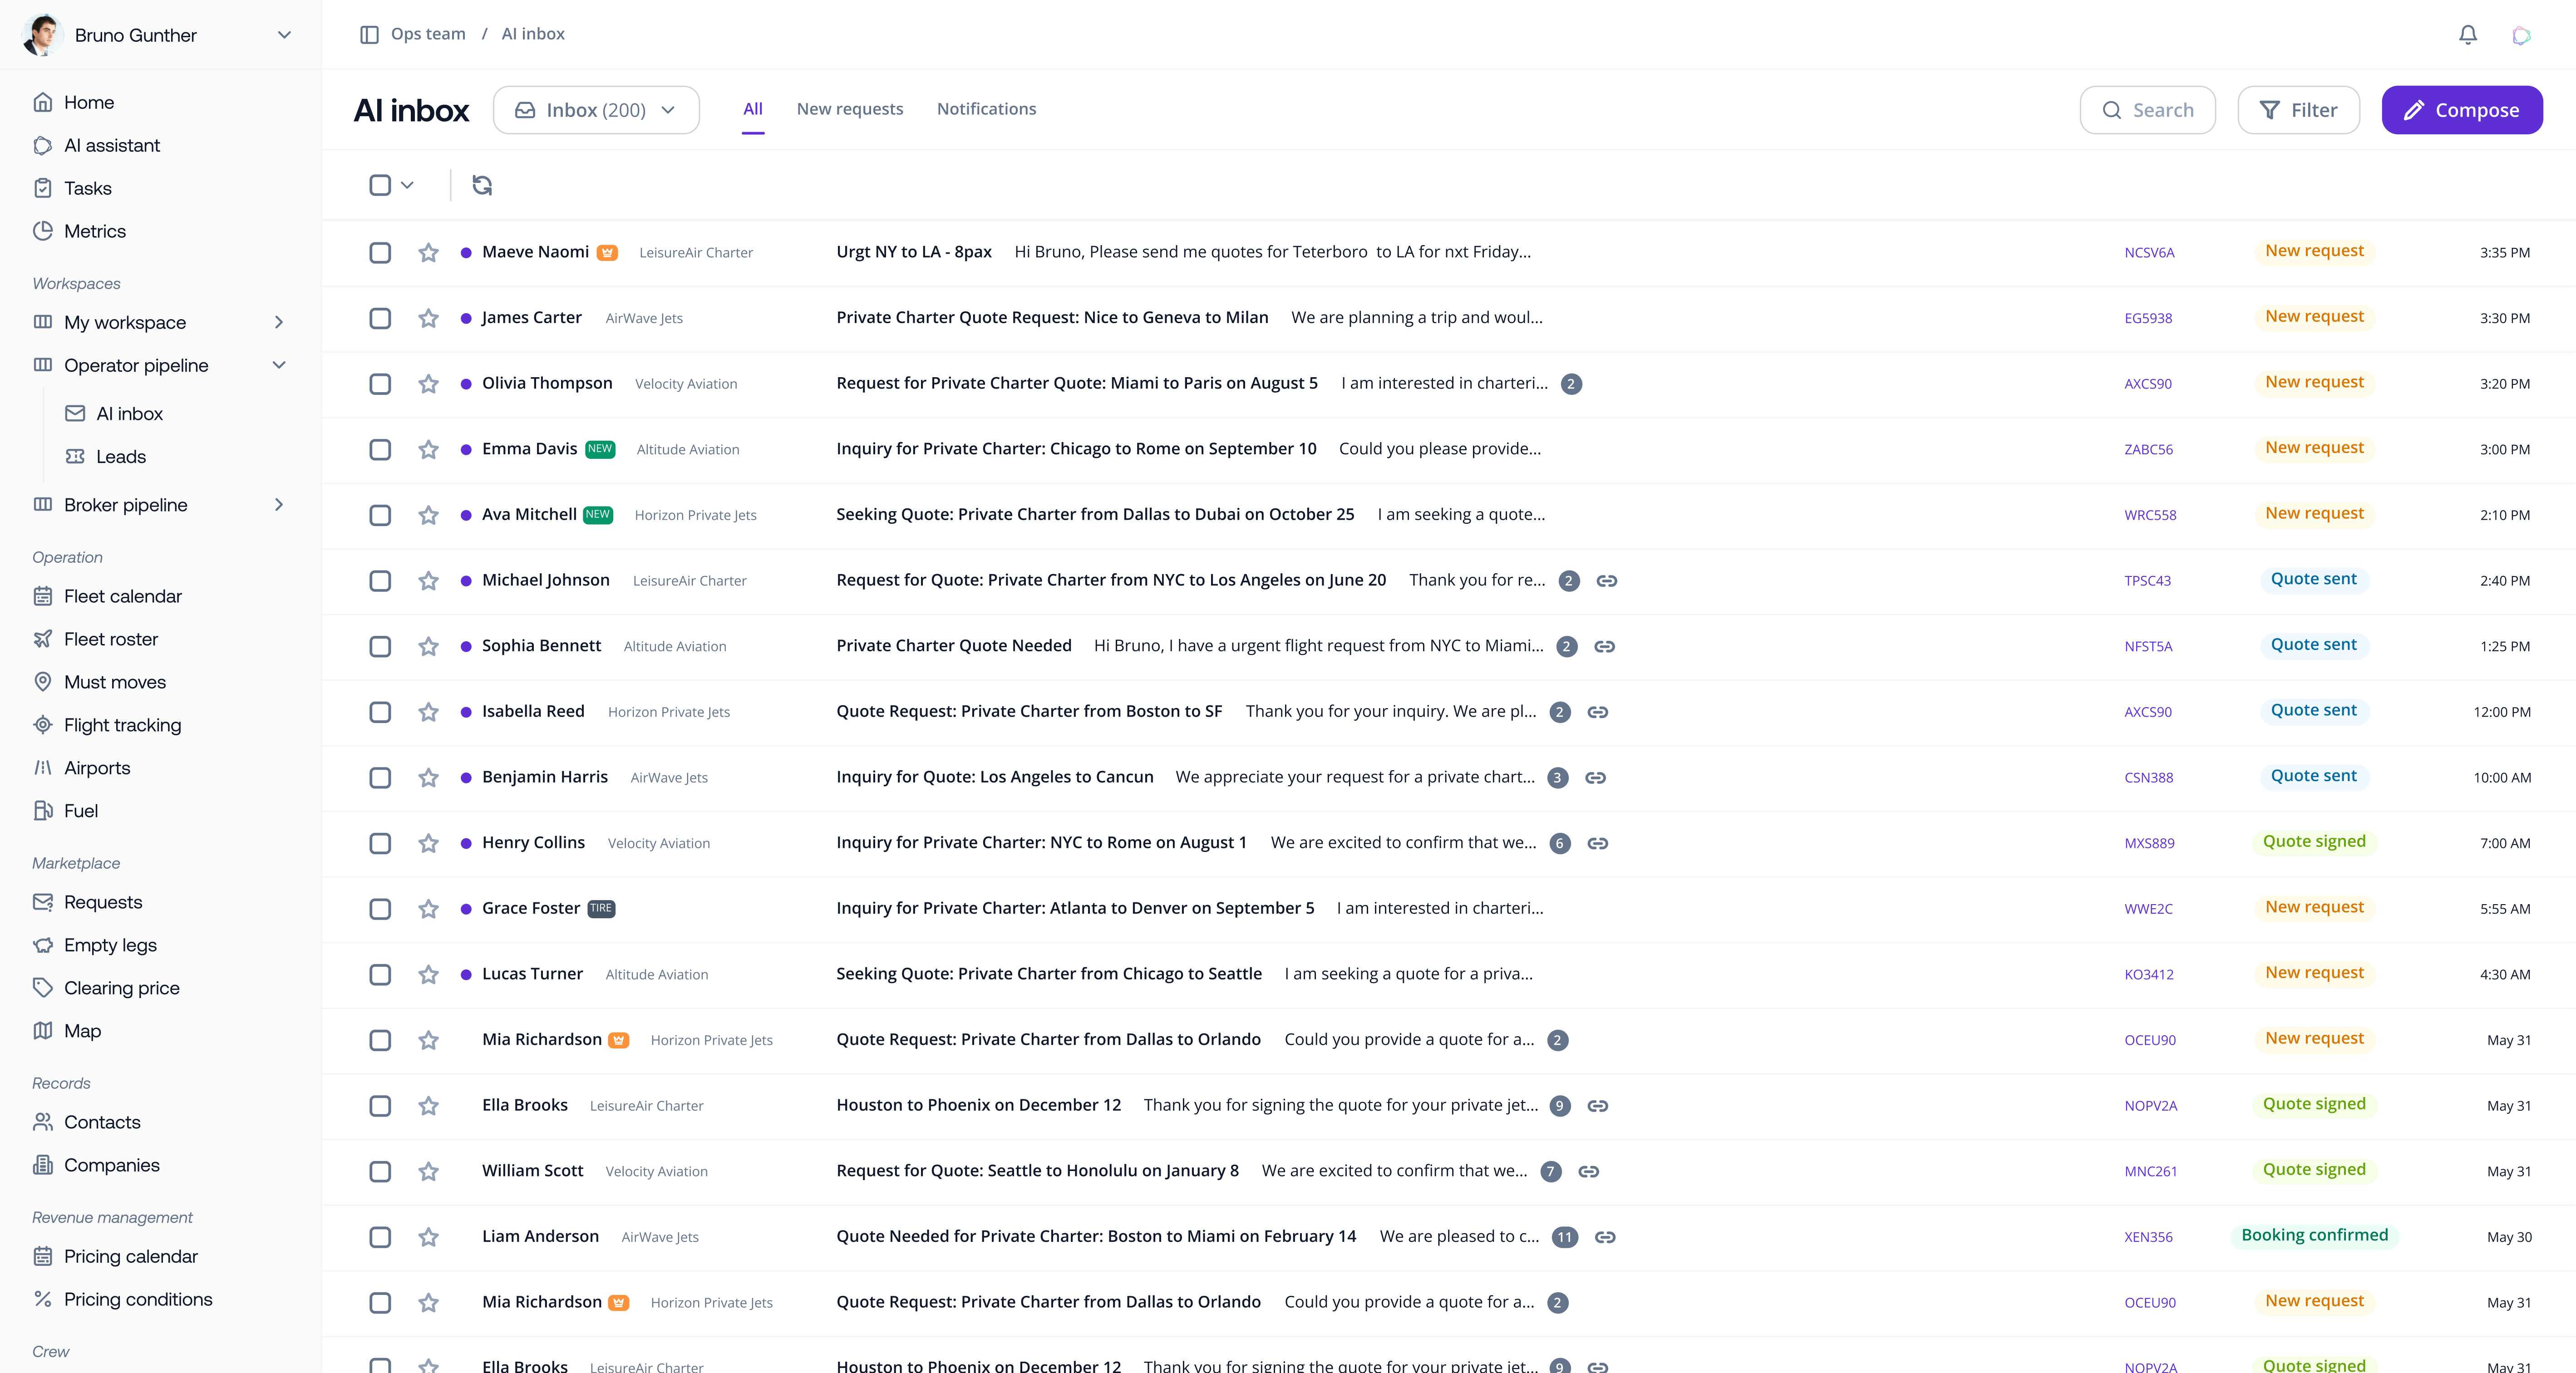This screenshot has height=1373, width=2576.
Task: Switch to New requests tab
Action: [850, 109]
